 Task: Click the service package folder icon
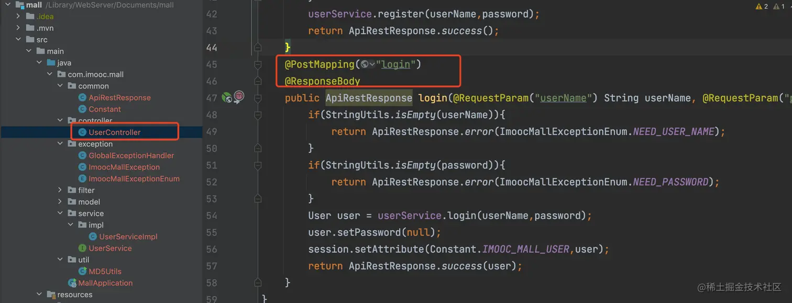pos(72,214)
